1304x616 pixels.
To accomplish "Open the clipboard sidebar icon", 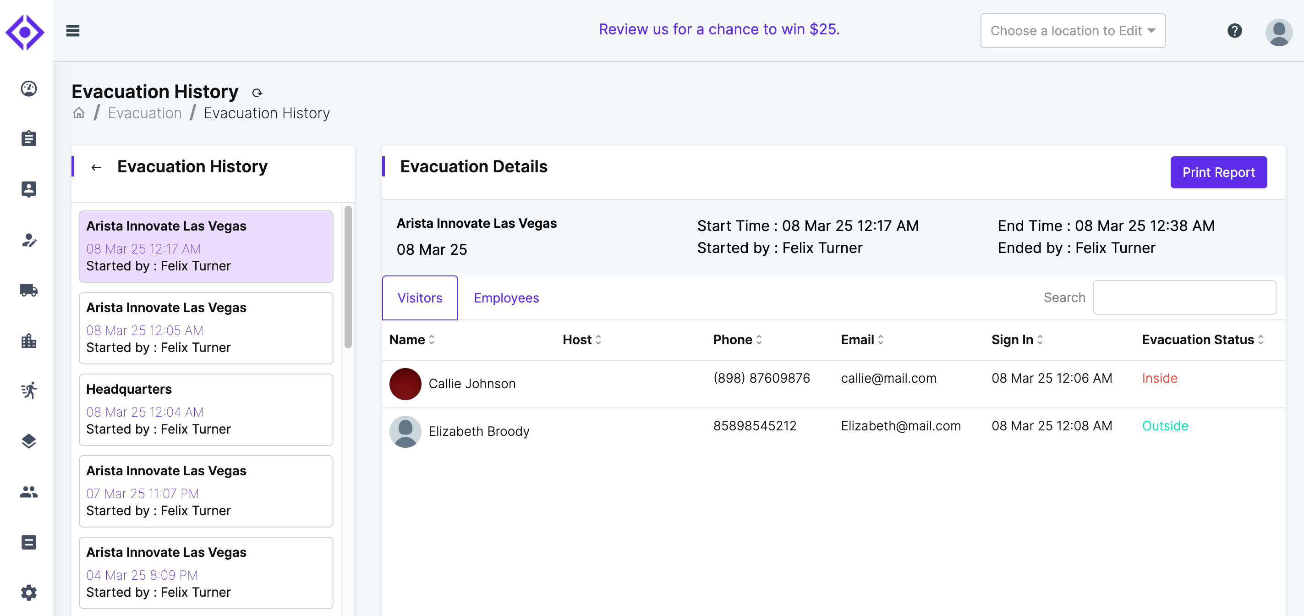I will 29,138.
